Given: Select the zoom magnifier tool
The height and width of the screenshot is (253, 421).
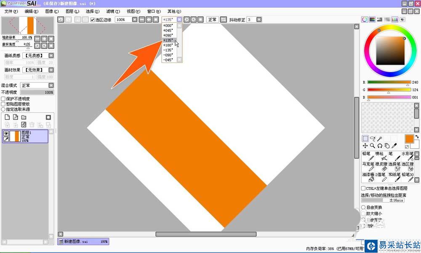Looking at the screenshot, I should pyautogui.click(x=373, y=146).
